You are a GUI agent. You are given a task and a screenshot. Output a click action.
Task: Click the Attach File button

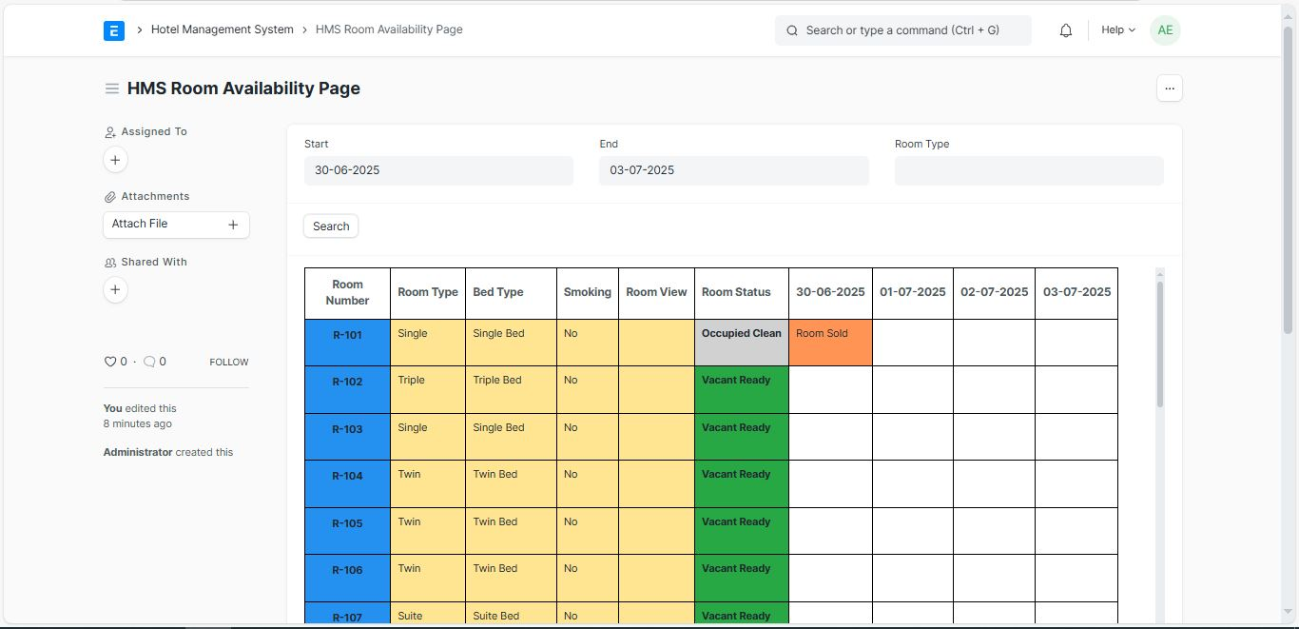tap(176, 225)
